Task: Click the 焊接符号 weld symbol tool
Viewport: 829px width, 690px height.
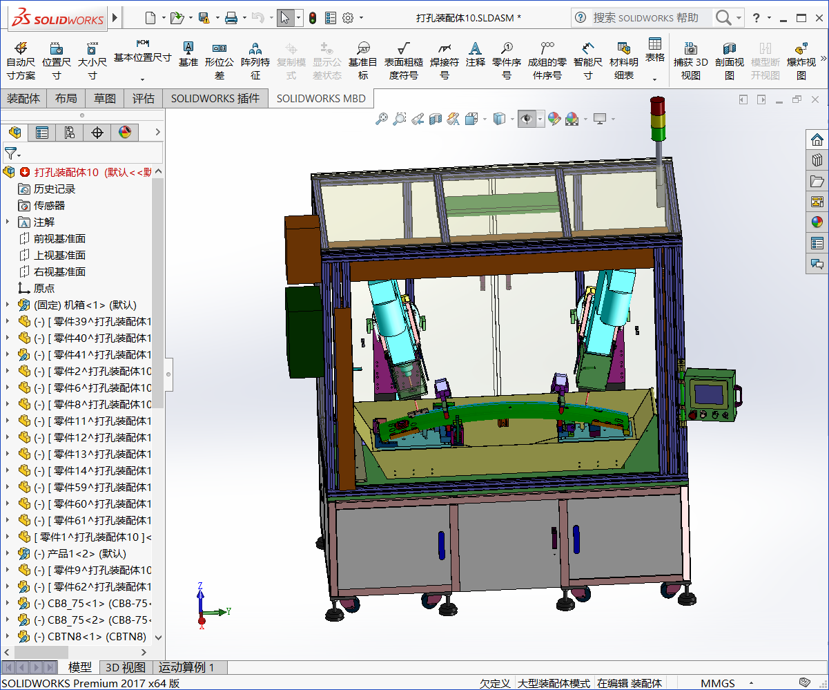Action: tap(445, 60)
